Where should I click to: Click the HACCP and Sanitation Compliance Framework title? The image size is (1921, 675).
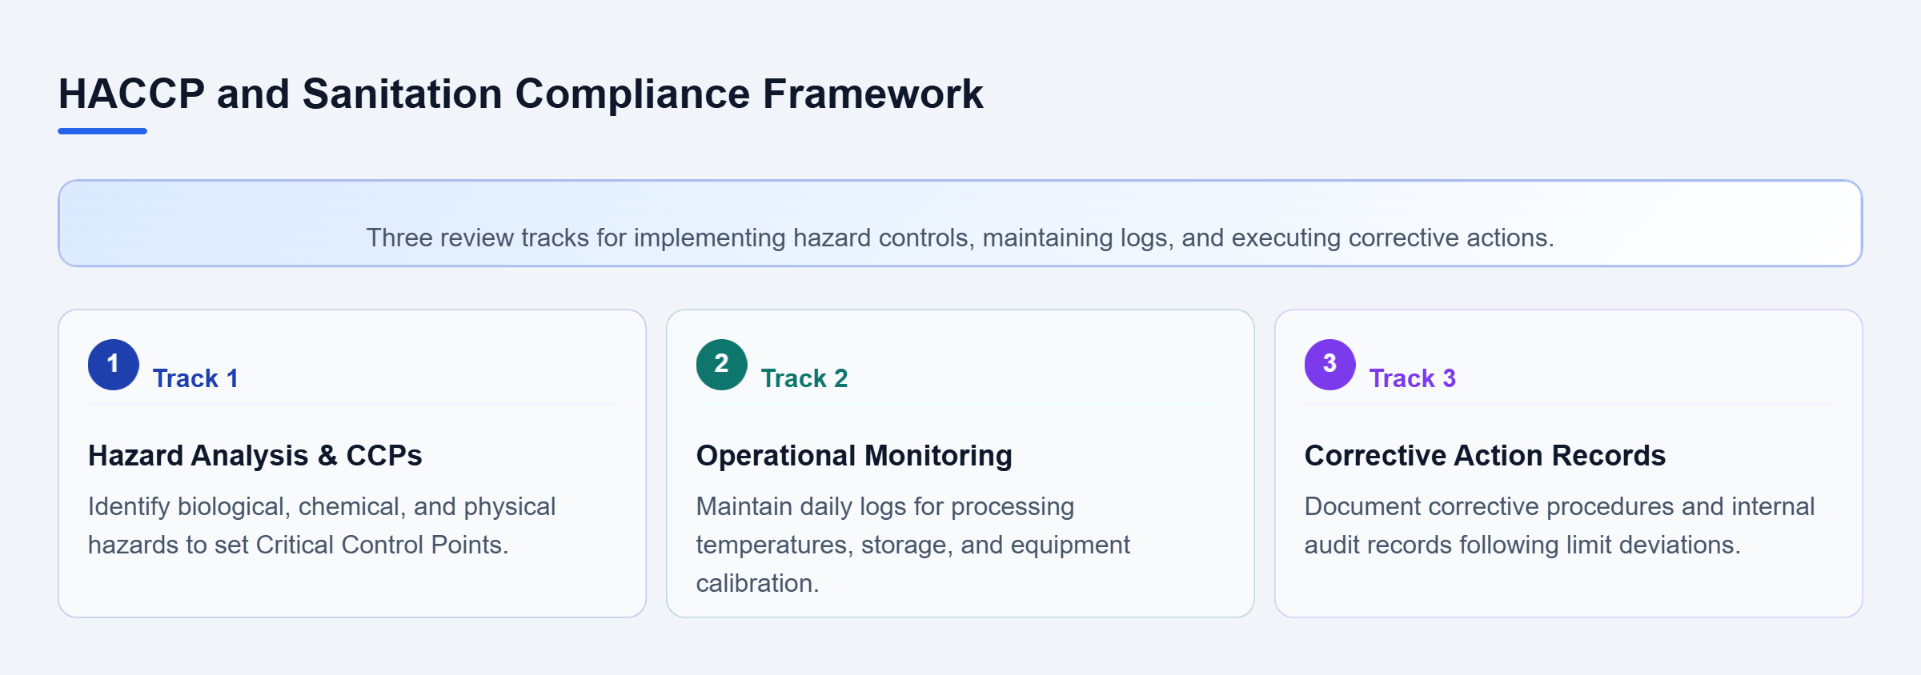pyautogui.click(x=520, y=94)
